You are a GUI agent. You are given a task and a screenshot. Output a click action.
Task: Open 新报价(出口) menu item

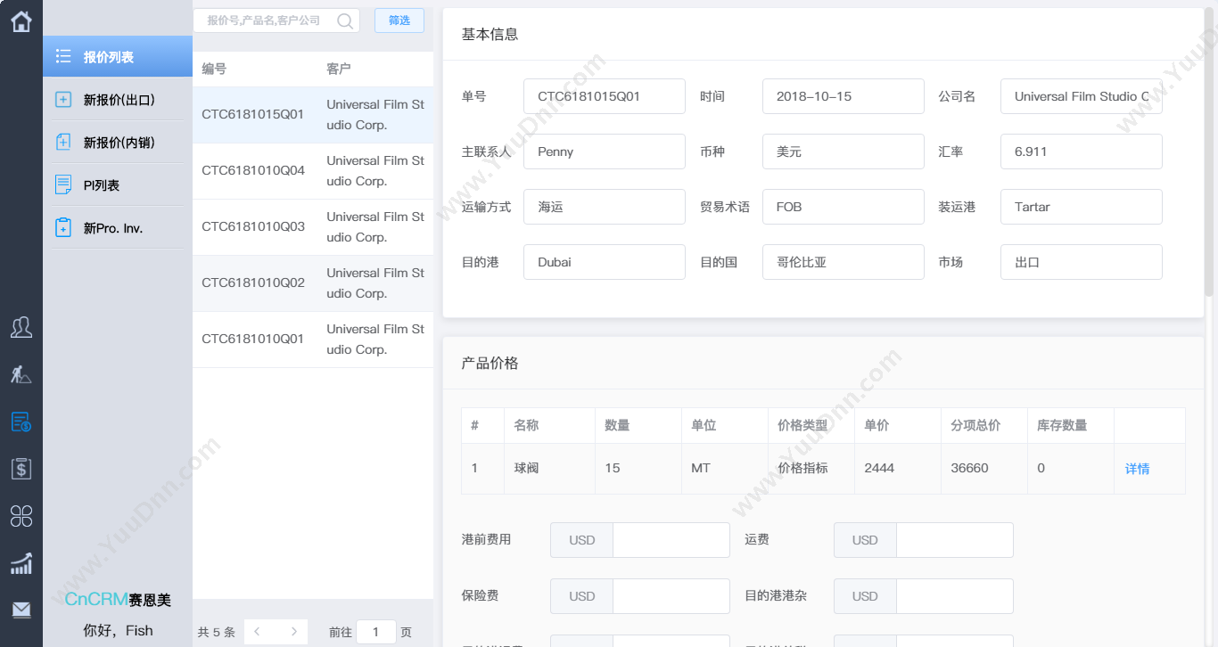(x=118, y=100)
